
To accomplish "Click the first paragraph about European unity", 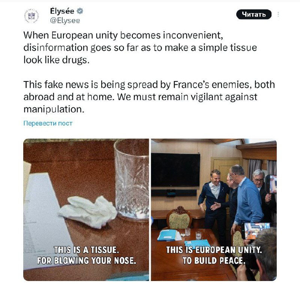I will (x=140, y=48).
